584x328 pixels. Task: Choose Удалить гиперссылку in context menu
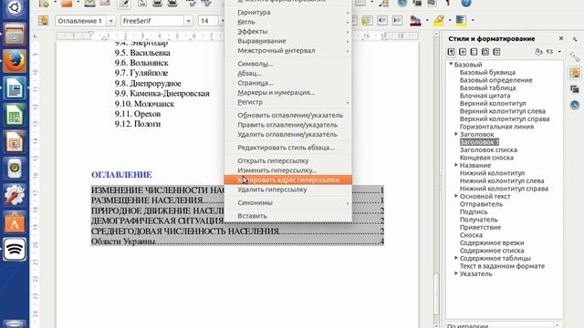click(288, 190)
